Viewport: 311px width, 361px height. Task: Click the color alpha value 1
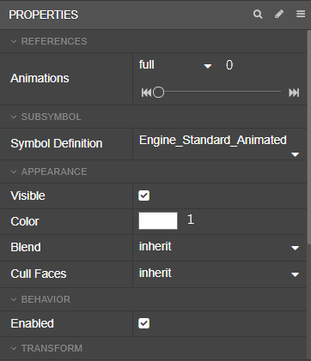coord(191,220)
